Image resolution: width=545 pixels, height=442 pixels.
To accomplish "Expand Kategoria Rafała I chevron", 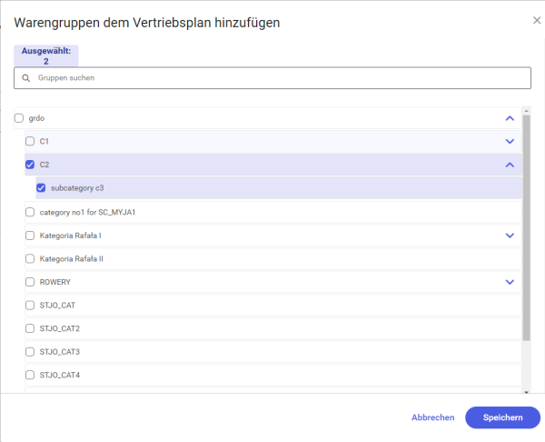I will click(510, 236).
